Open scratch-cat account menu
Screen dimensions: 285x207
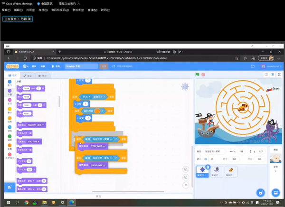271,66
